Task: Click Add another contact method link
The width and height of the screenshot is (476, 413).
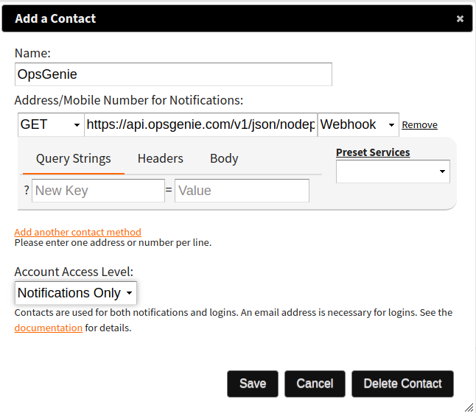Action: point(77,232)
